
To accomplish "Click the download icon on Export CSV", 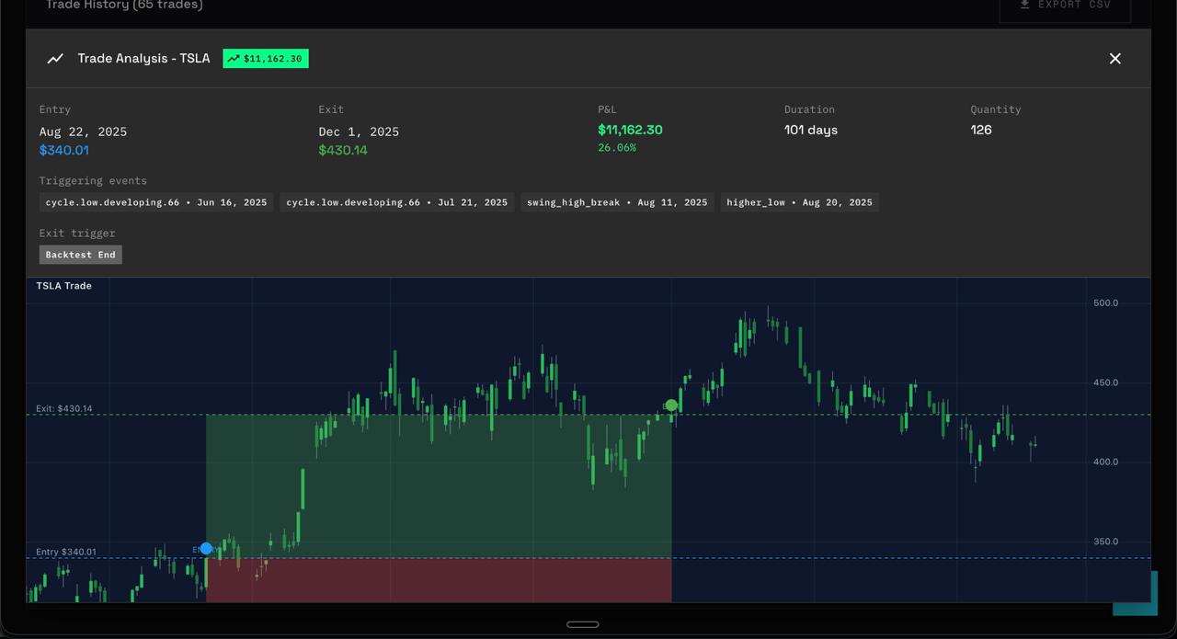I will [1024, 4].
